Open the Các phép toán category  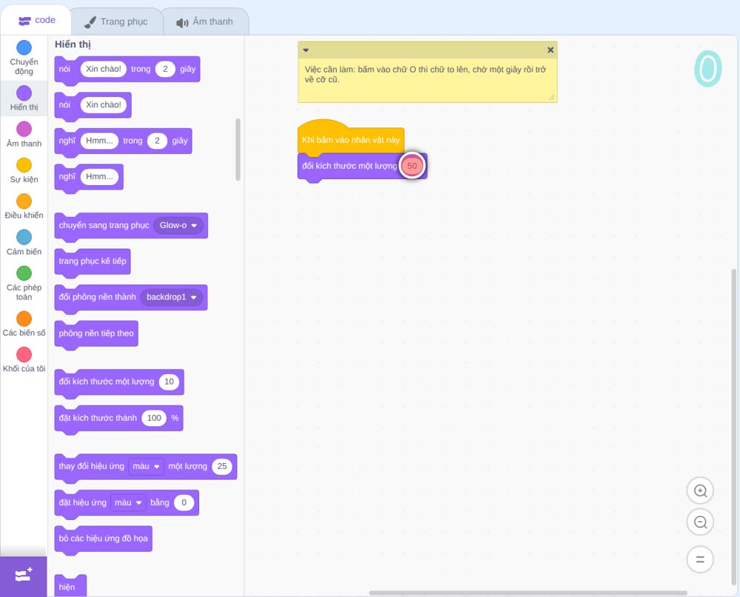(x=24, y=284)
